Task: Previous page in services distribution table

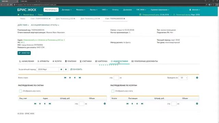Action: coord(132,104)
